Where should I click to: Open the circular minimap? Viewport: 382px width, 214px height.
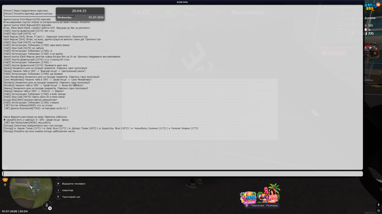pyautogui.click(x=31, y=193)
